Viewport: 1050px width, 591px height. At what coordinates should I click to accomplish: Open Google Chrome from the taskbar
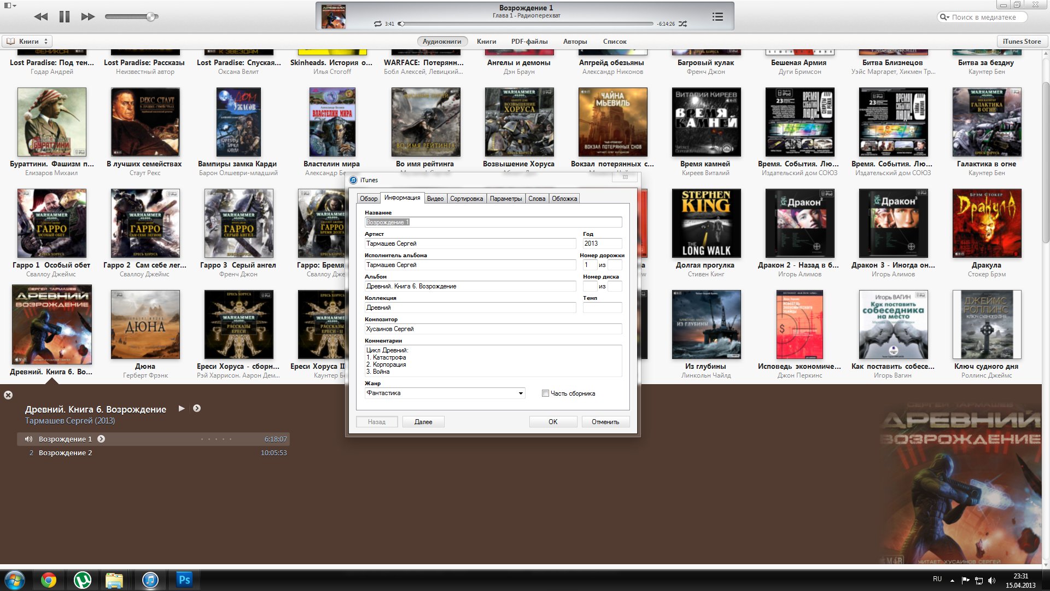pos(49,580)
